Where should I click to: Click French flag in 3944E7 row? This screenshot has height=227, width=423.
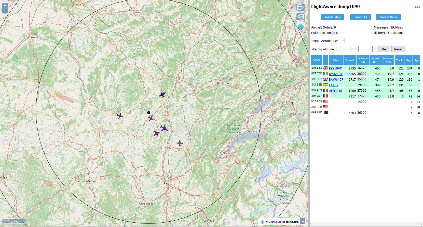(x=325, y=96)
